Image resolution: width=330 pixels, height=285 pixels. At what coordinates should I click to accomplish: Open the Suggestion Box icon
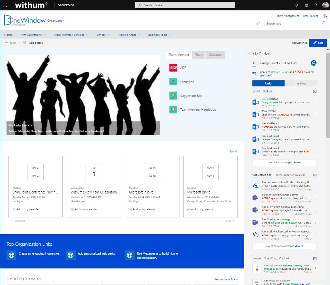(173, 96)
